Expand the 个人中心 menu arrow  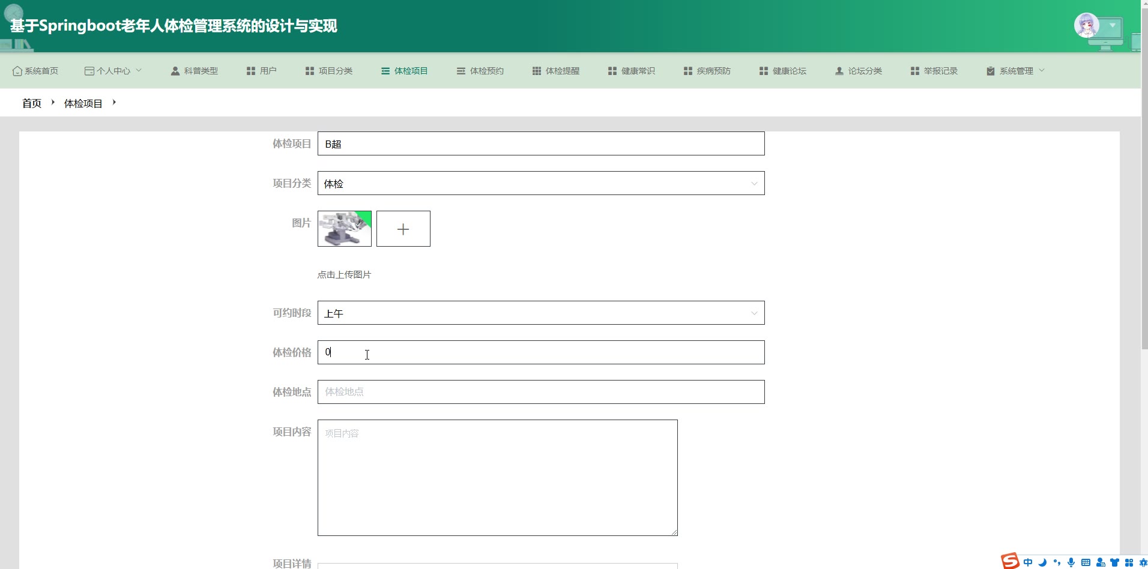point(139,70)
